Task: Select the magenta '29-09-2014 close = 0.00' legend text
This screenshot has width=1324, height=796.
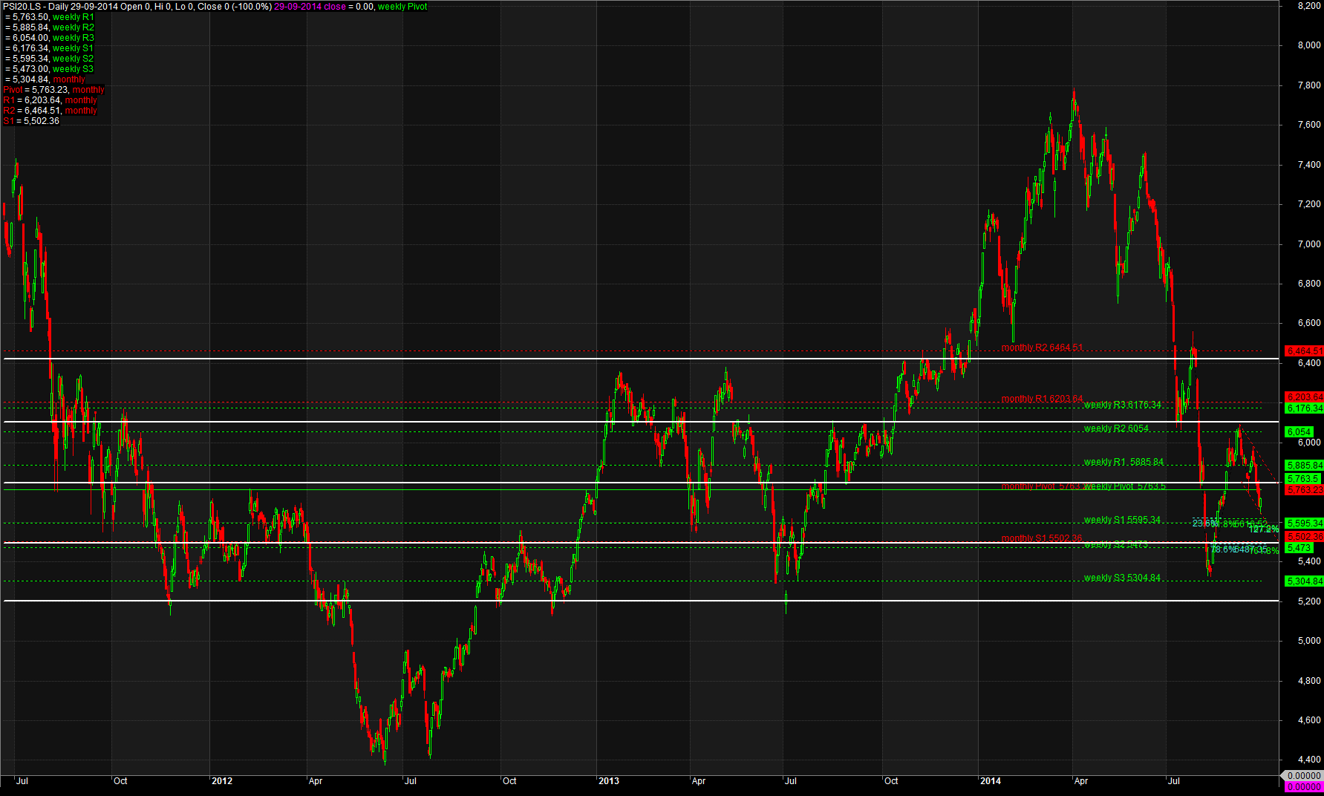Action: pos(324,7)
